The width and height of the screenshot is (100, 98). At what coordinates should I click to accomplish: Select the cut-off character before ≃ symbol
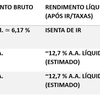[1, 31]
